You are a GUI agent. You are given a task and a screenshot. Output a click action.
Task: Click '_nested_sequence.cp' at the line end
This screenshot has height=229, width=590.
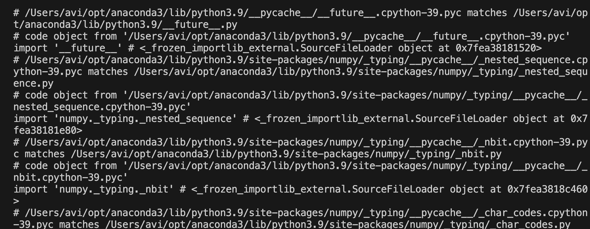[533, 60]
